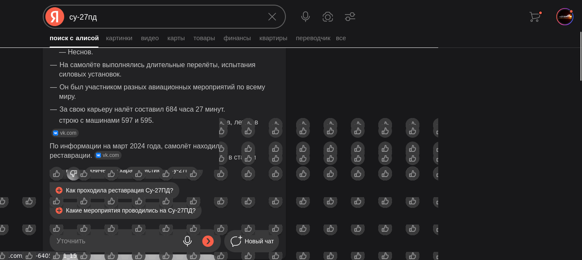The width and height of the screenshot is (582, 260).
Task: Open the user profile avatar menu
Action: pyautogui.click(x=564, y=17)
